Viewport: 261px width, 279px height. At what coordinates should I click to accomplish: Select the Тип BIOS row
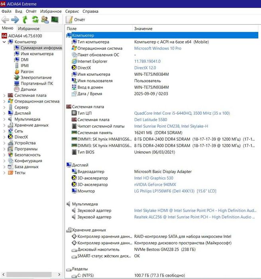coord(162,152)
